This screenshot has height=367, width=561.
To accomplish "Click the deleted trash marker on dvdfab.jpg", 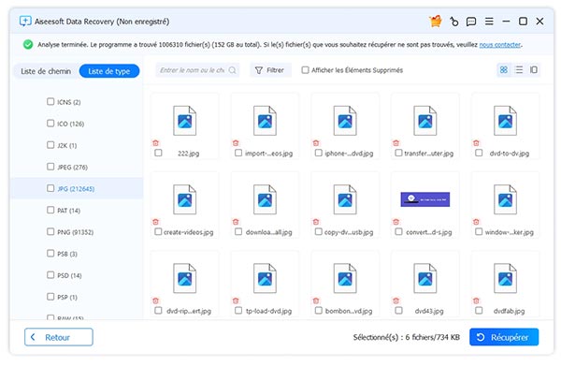I will [476, 301].
